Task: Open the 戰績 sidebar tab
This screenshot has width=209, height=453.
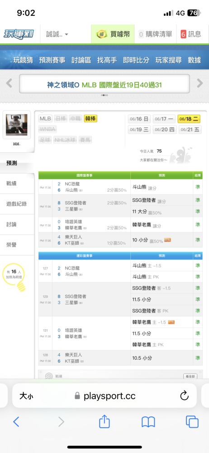Action: (17, 183)
